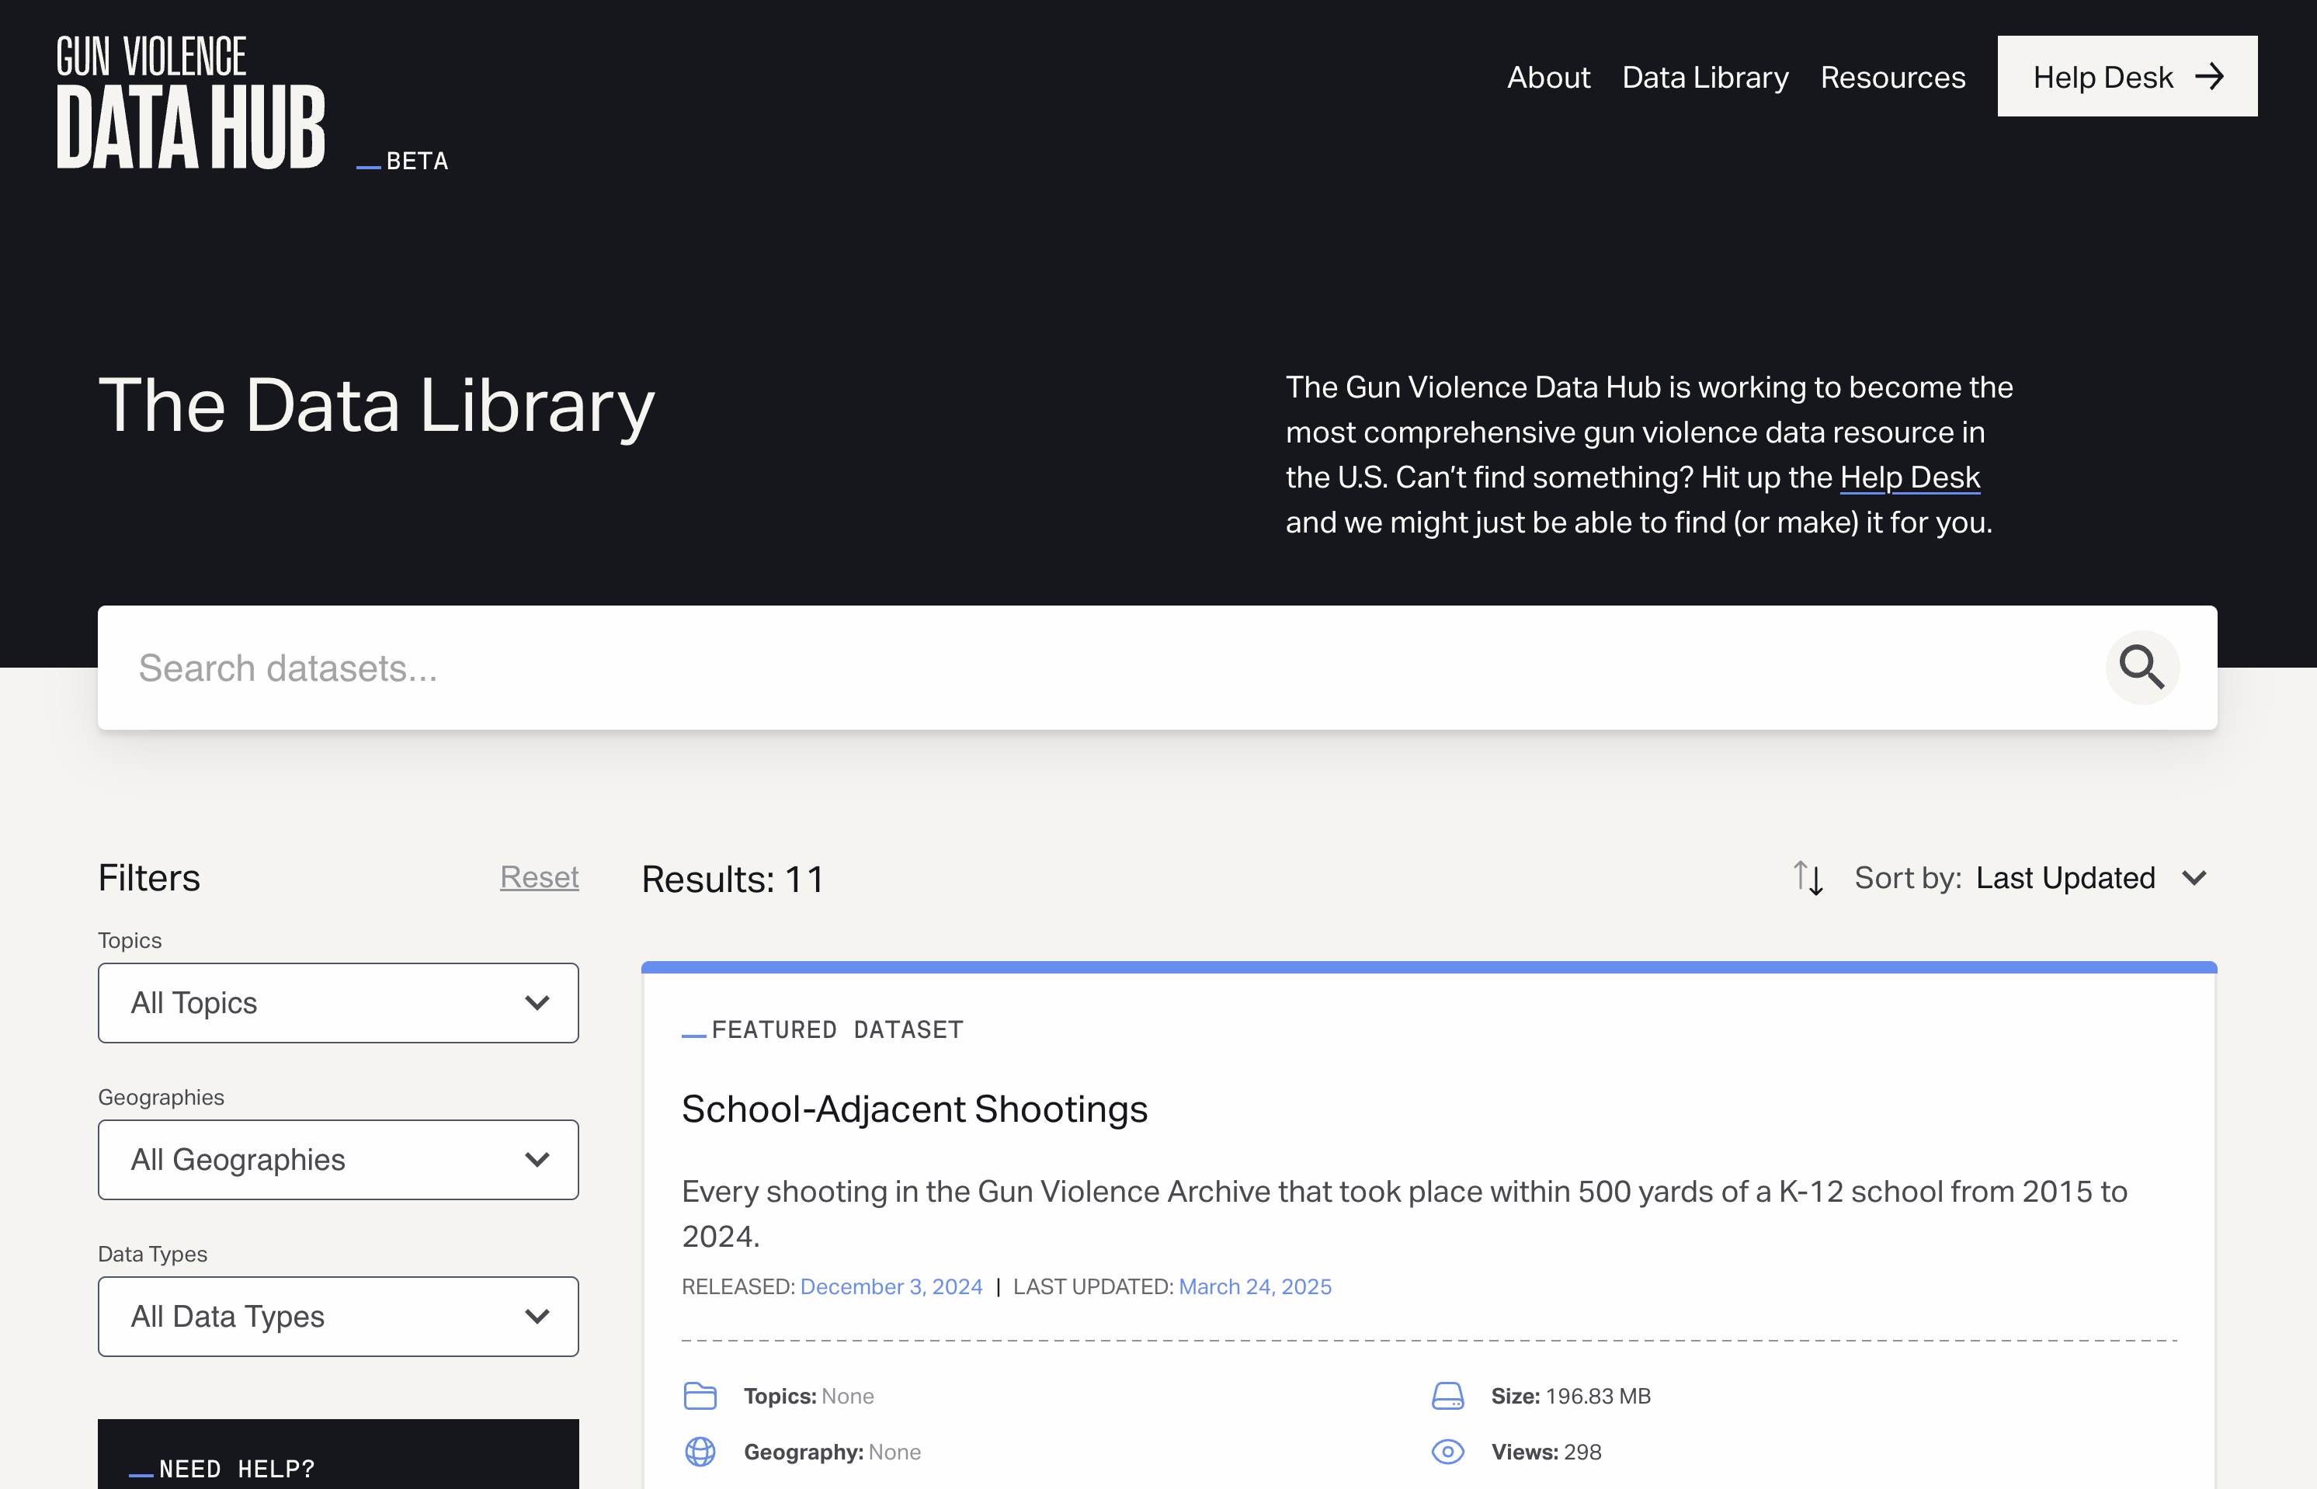
Task: Follow the Help Desk link in description
Action: pos(1910,477)
